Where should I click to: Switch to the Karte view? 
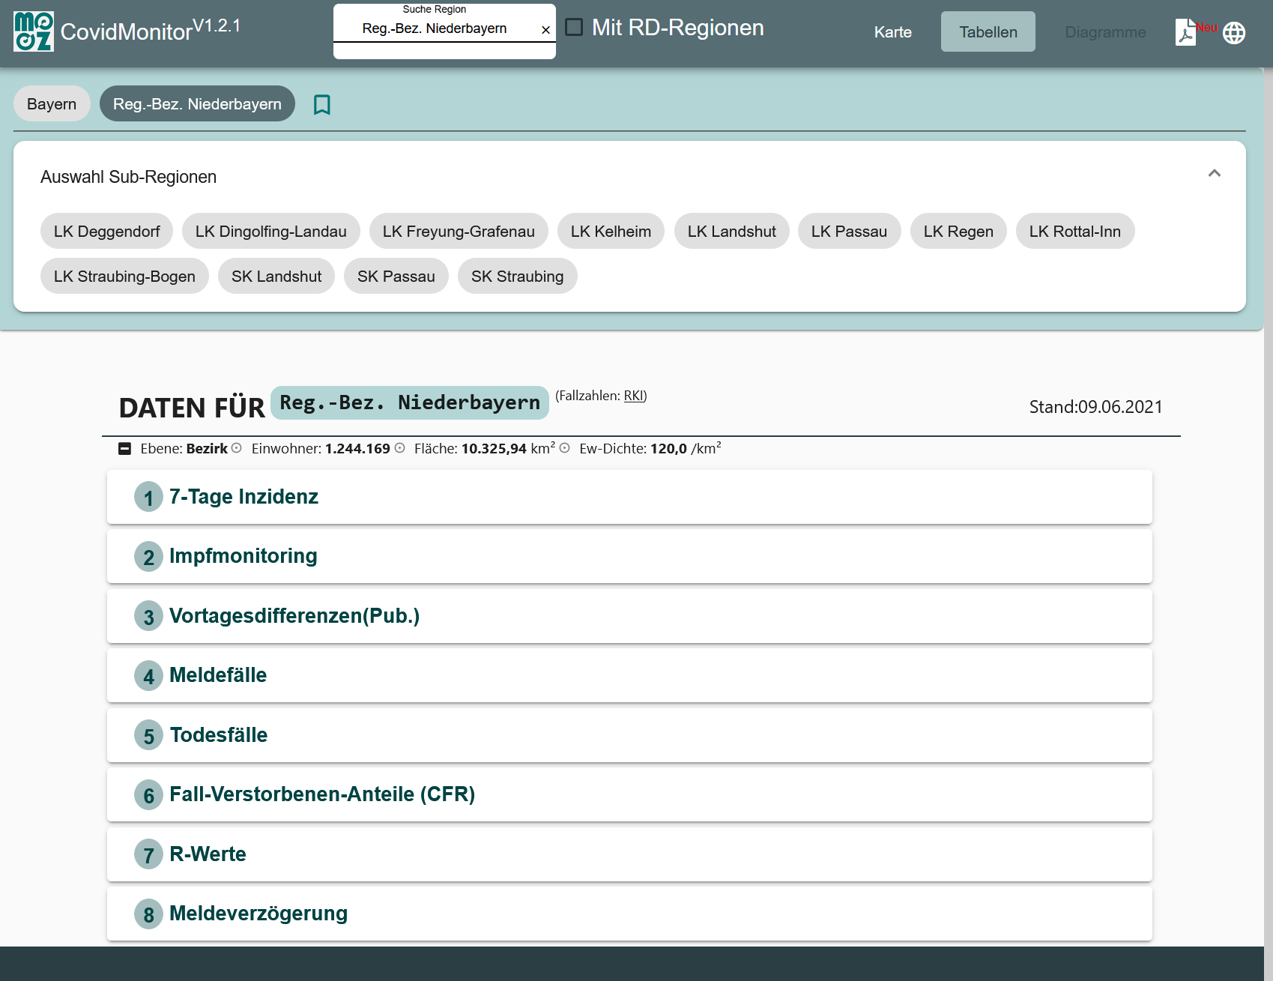tap(893, 32)
